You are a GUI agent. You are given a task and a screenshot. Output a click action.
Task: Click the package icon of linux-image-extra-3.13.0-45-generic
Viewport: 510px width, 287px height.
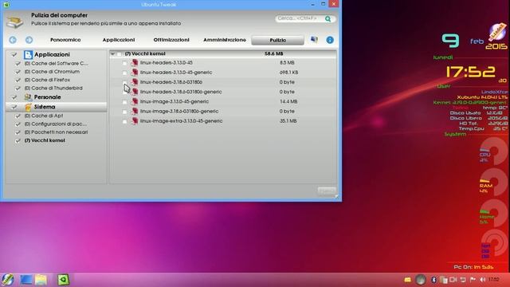(135, 121)
